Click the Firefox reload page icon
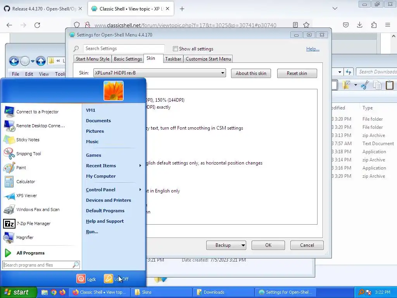The width and height of the screenshot is (397, 298). 37,25
